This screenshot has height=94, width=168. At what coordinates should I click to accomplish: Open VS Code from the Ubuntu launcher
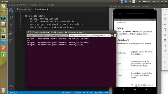tap(3, 43)
